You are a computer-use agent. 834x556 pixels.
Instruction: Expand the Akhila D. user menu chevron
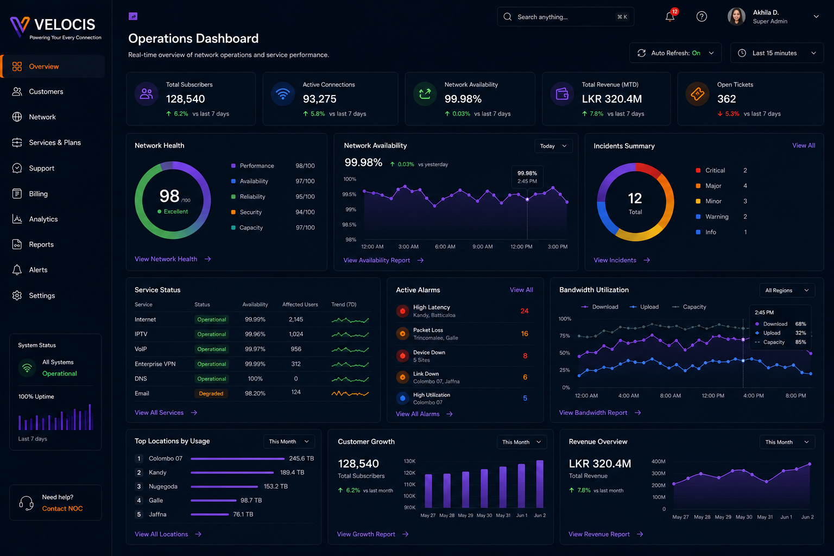[x=816, y=17]
